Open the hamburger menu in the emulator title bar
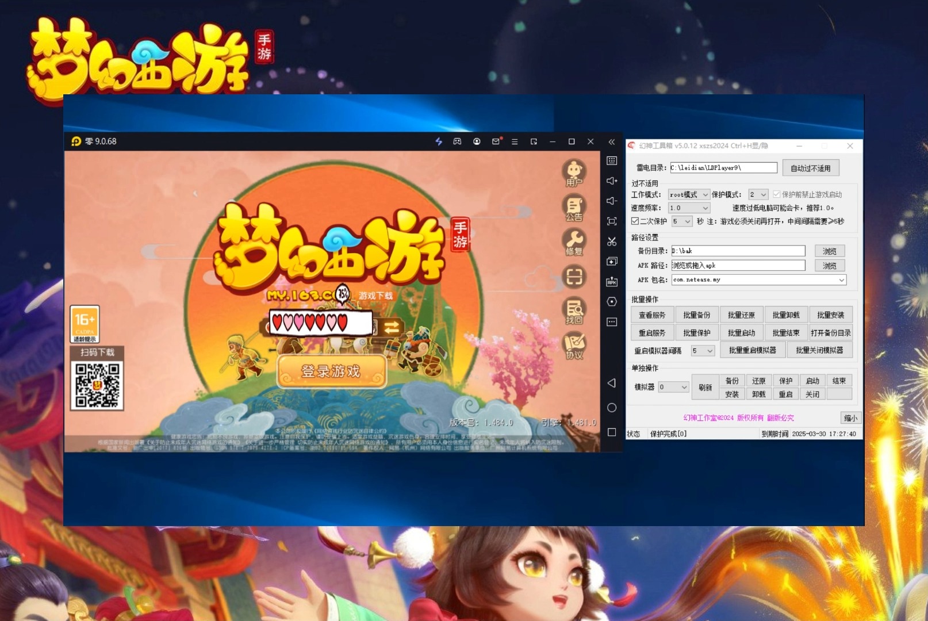Viewport: 928px width, 621px height. [515, 141]
